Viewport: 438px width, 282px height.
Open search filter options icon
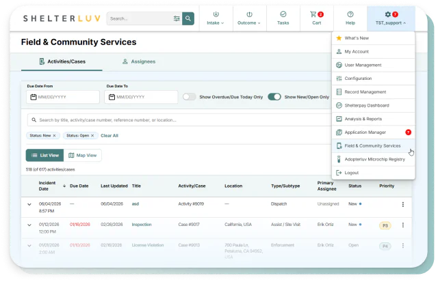pyautogui.click(x=177, y=18)
